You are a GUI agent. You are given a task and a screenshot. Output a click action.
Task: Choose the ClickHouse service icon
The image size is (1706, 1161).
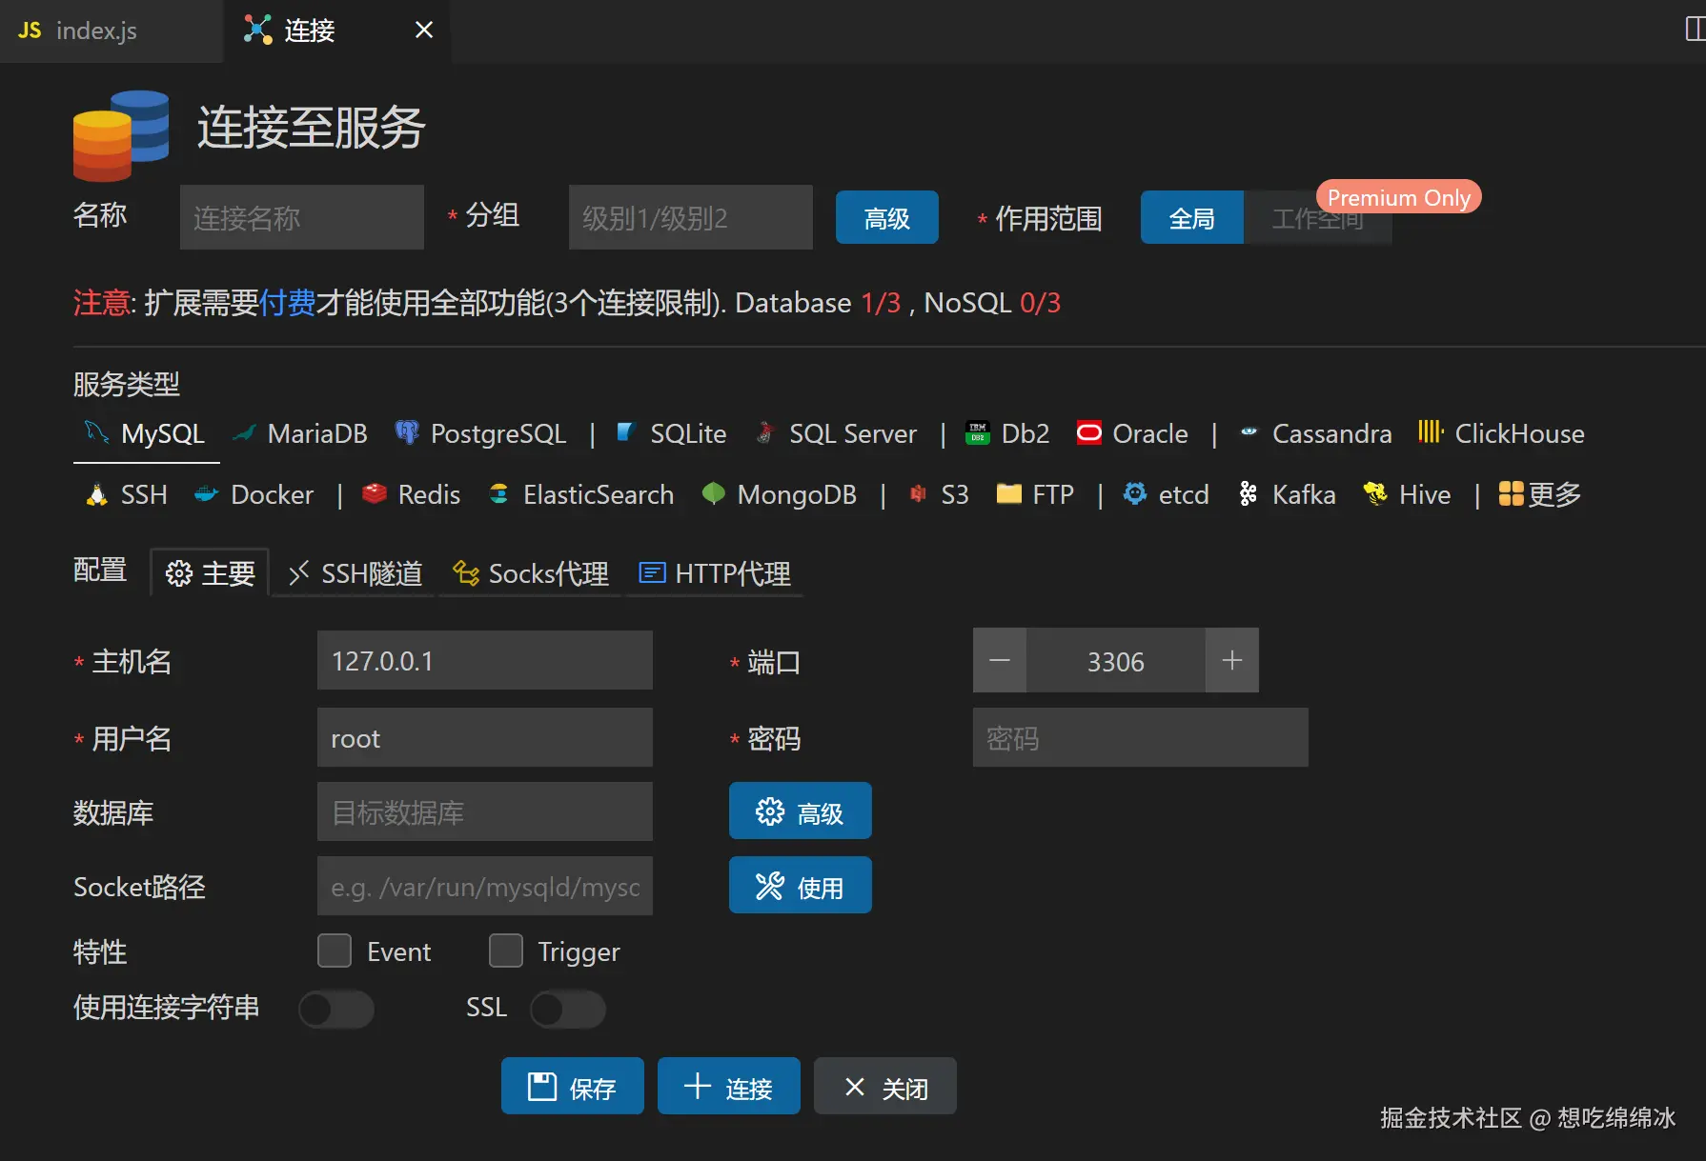point(1431,432)
